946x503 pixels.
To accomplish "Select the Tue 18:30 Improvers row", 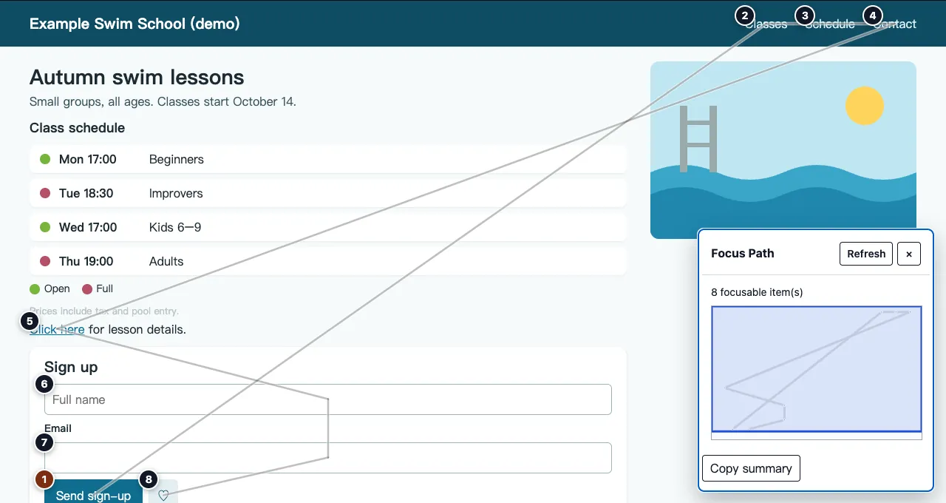I will [x=328, y=193].
